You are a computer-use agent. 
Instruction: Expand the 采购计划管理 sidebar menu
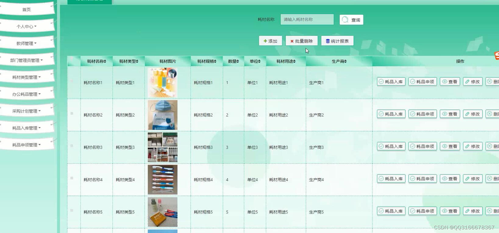27,111
